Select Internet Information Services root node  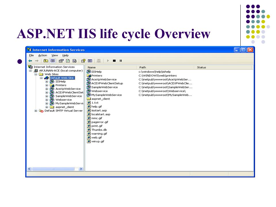tap(54, 67)
